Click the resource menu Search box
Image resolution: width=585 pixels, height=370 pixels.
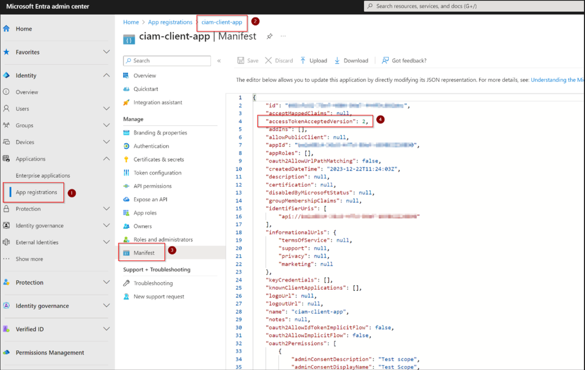[167, 60]
